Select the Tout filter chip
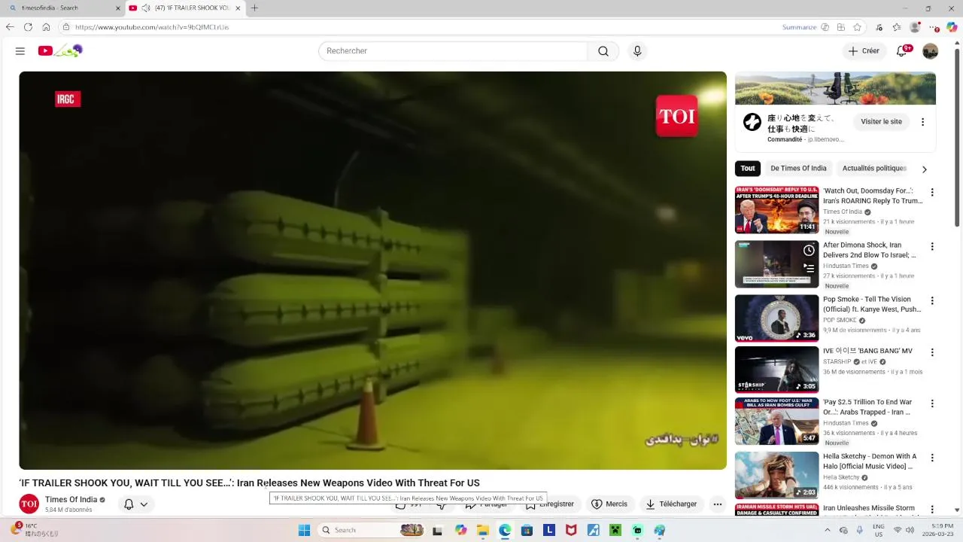 (x=748, y=169)
